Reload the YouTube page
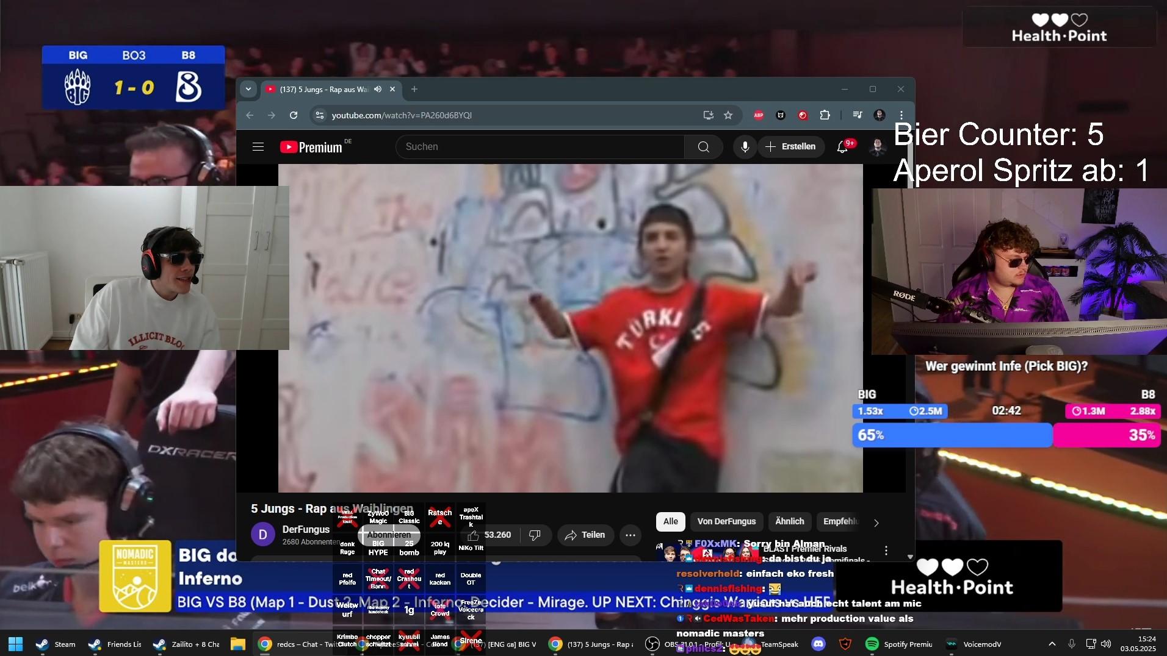1167x656 pixels. pos(294,115)
